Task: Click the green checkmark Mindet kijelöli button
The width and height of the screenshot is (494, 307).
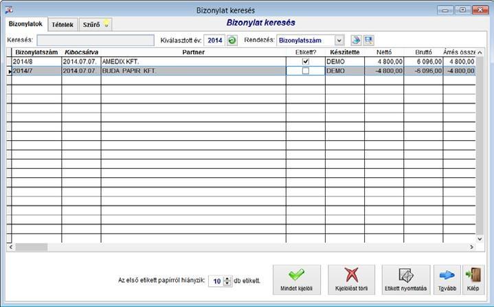Action: coord(296,280)
